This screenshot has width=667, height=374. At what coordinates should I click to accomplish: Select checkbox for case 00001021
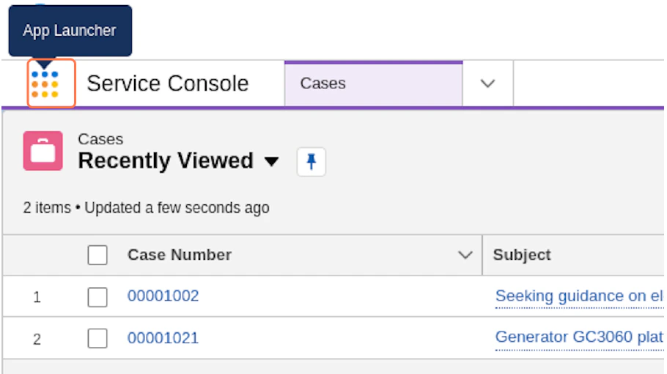click(97, 338)
